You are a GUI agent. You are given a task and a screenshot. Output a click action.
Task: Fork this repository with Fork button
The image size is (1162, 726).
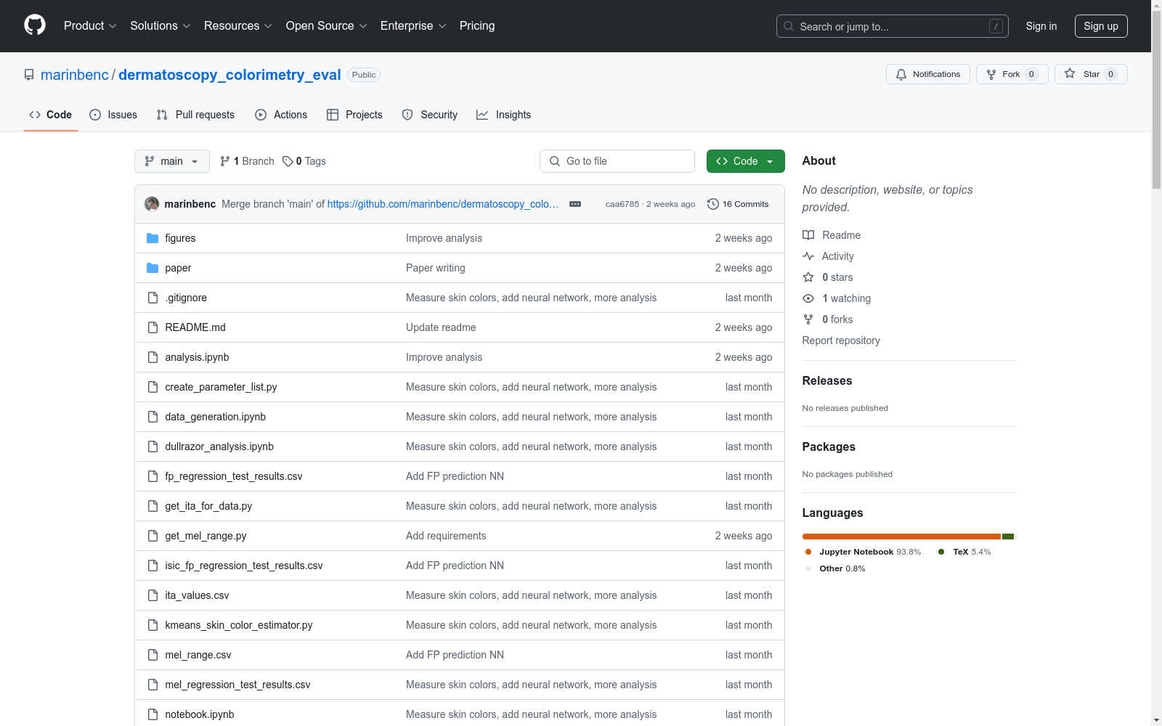coord(1012,74)
